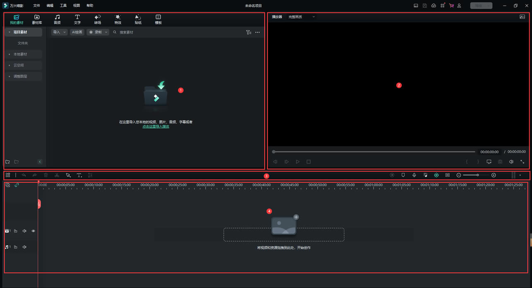532x288 pixels.
Task: Open the 贴纸 (Stickers) panel
Action: click(x=138, y=19)
